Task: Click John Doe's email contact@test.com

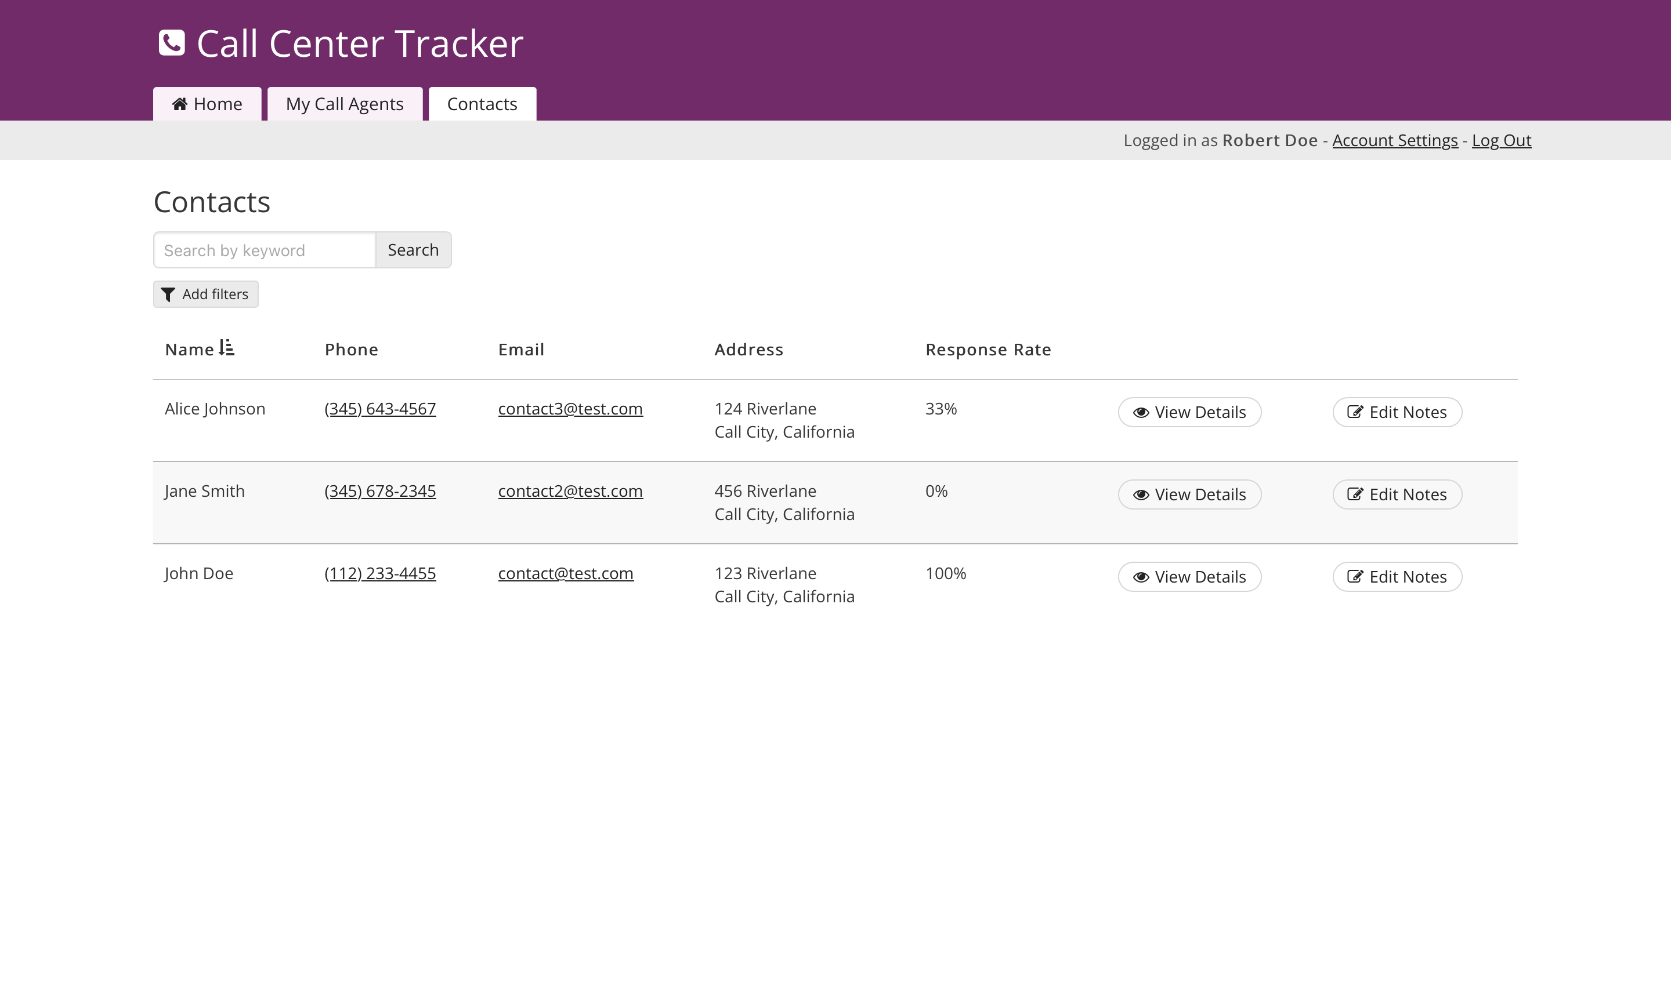Action: pyautogui.click(x=566, y=573)
